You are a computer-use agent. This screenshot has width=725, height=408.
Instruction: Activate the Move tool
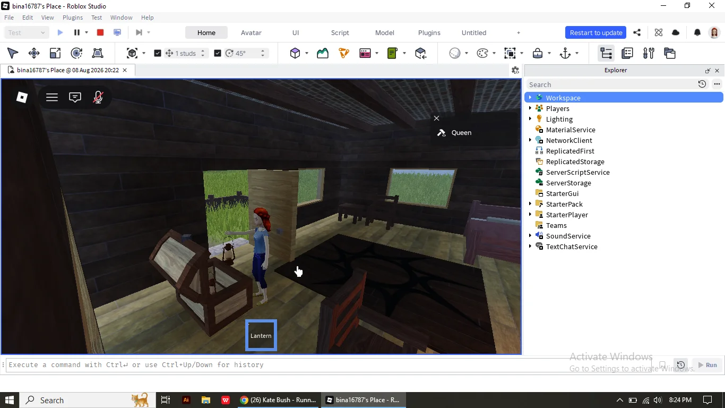click(34, 53)
